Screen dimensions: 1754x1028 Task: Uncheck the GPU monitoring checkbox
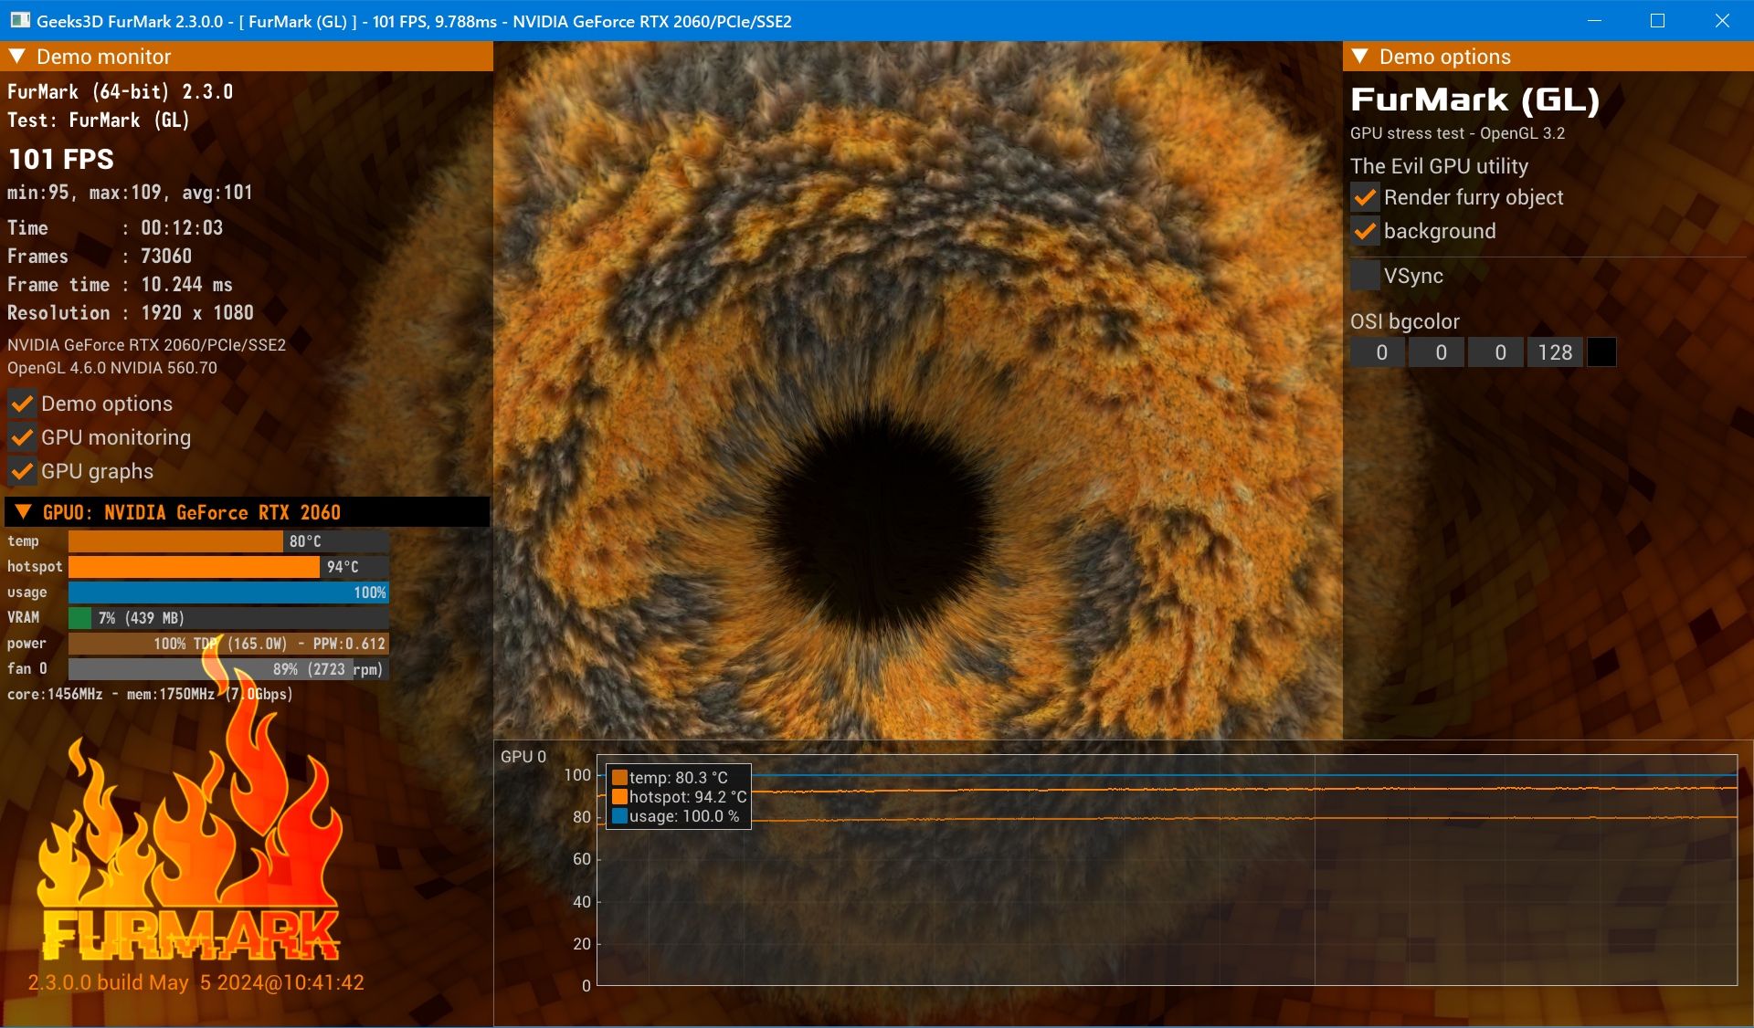click(22, 437)
